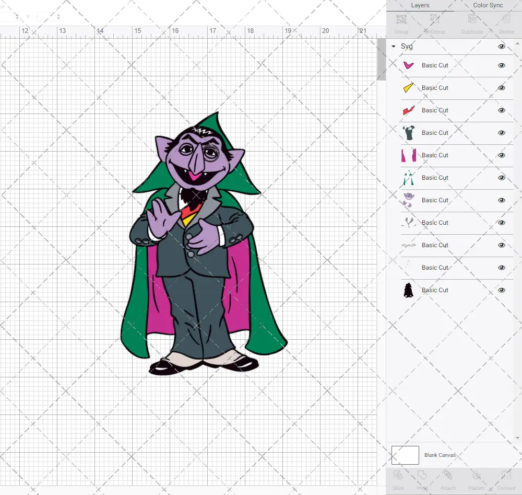The width and height of the screenshot is (522, 495).
Task: Open the Color Sync tab
Action: pyautogui.click(x=488, y=5)
